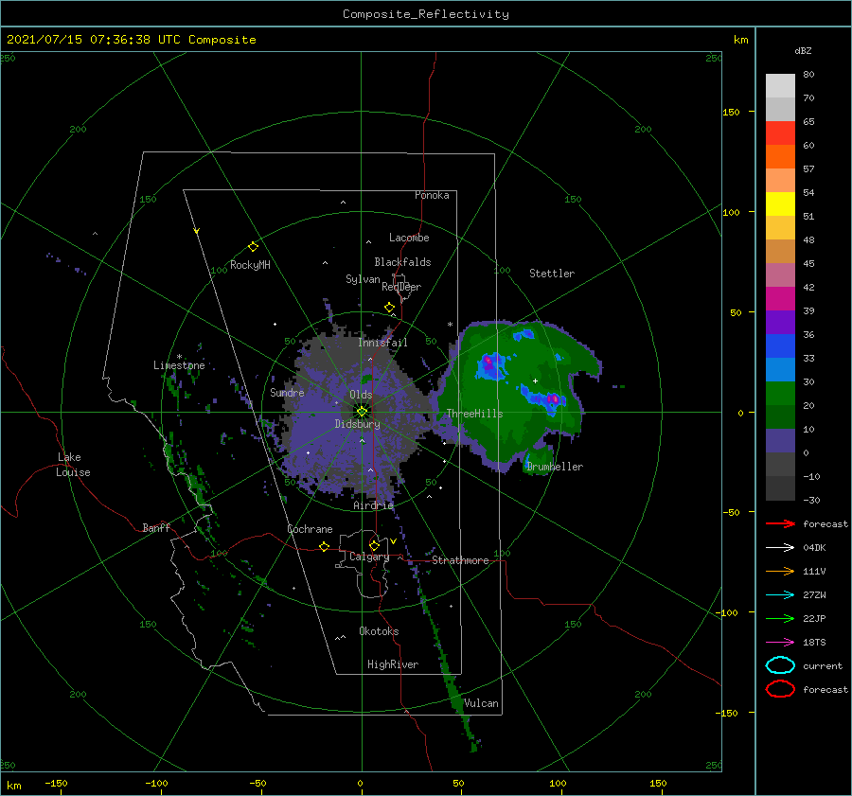
Task: Click the dark gray -10 dBZ swatch
Action: 780,487
